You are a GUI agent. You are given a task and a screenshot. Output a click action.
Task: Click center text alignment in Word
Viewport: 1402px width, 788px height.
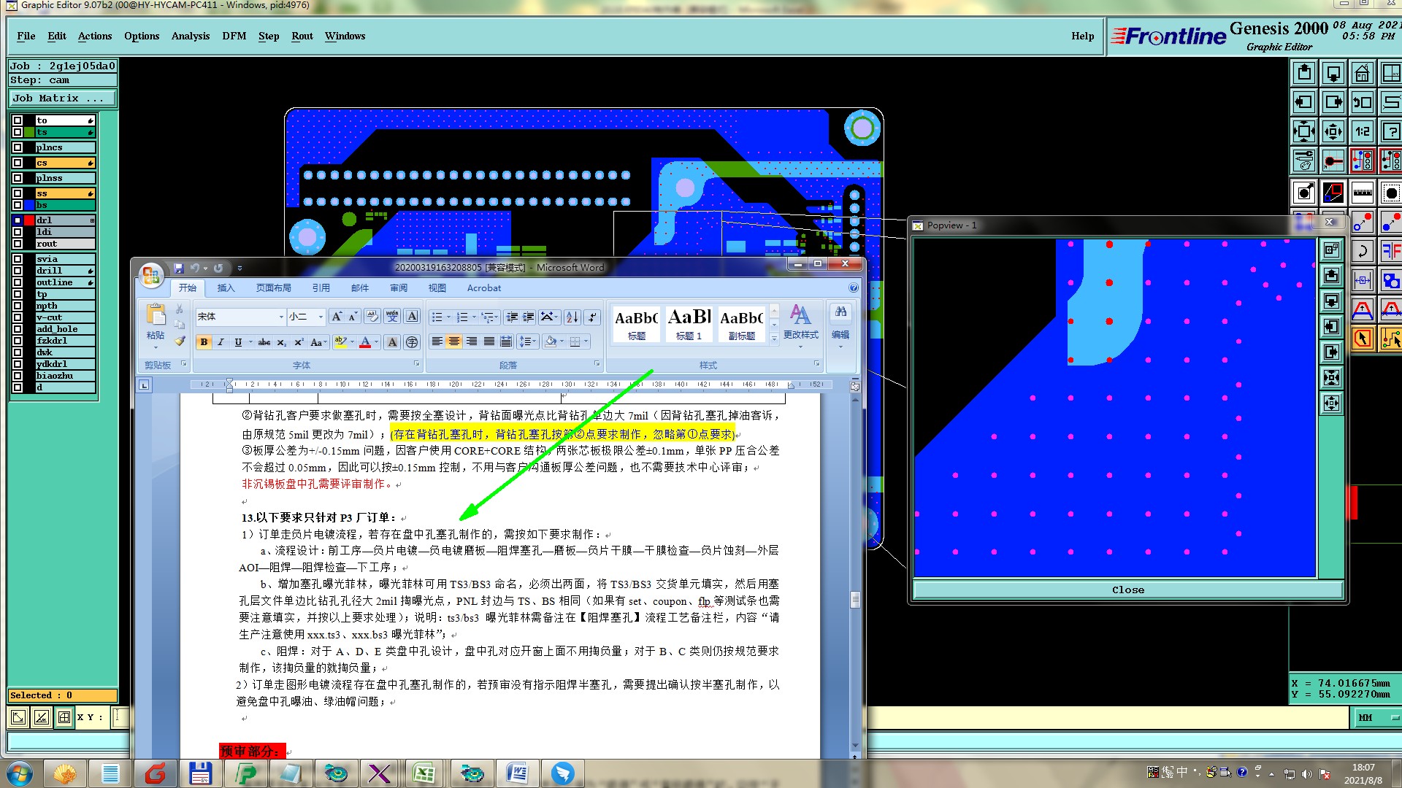coord(454,341)
